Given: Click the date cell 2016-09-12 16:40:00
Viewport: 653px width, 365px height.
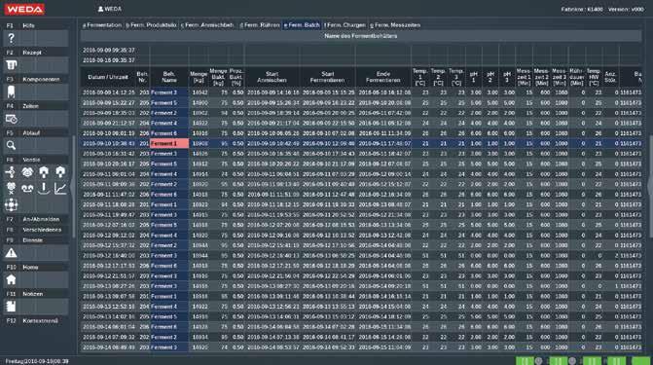Looking at the screenshot, I should (x=108, y=255).
